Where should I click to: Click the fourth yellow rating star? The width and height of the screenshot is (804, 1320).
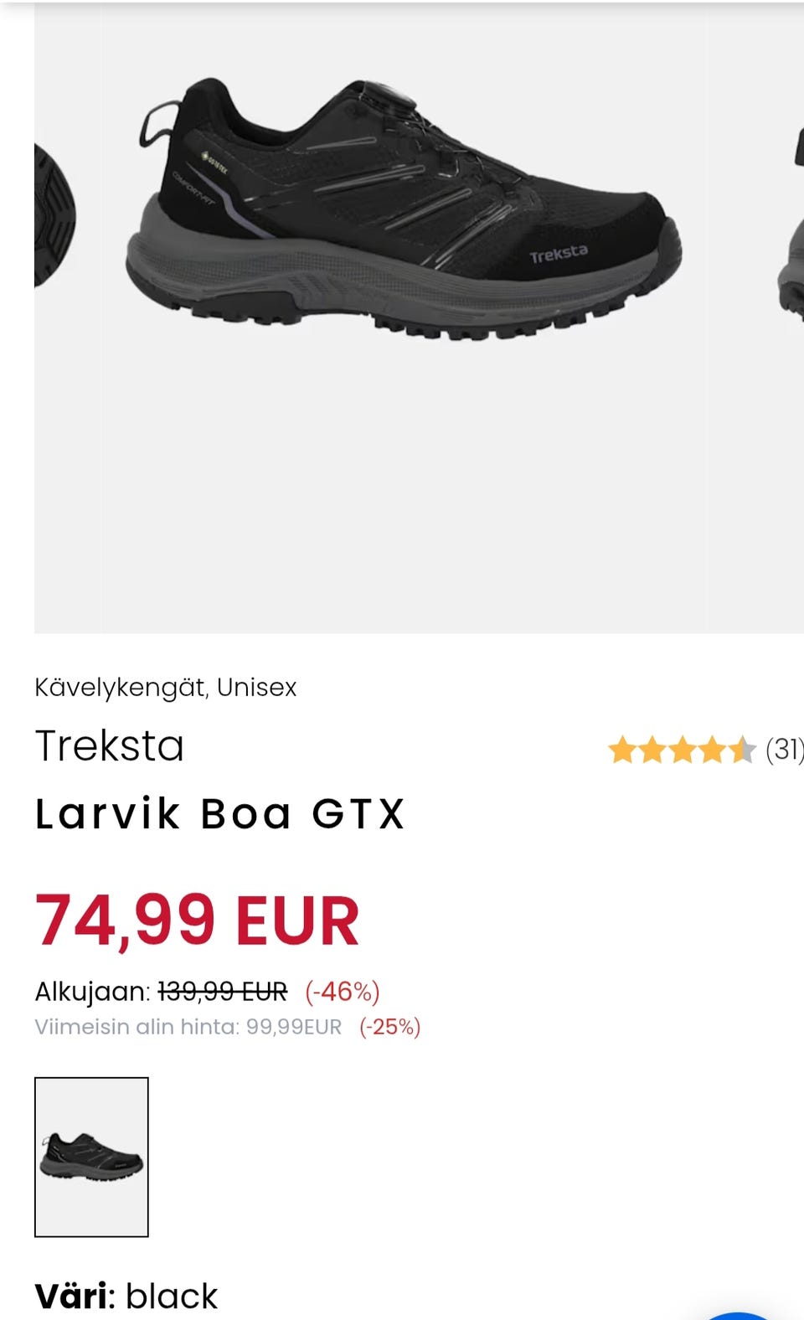tap(712, 750)
